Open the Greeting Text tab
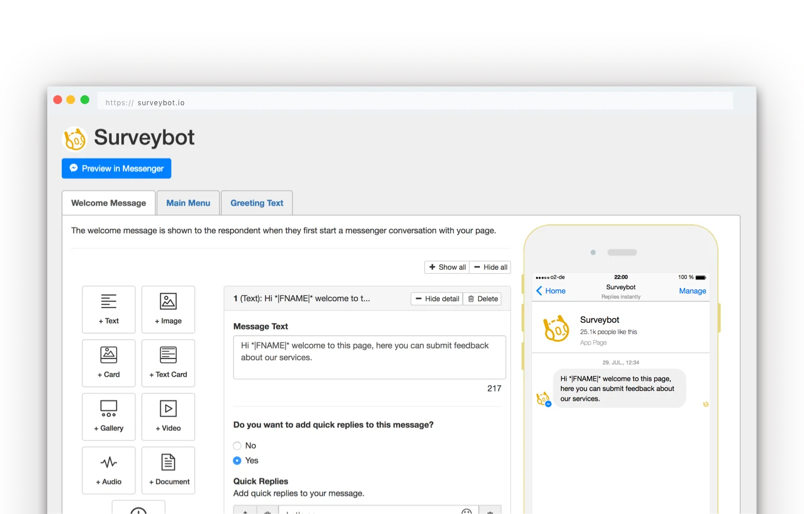The image size is (804, 514). tap(257, 202)
